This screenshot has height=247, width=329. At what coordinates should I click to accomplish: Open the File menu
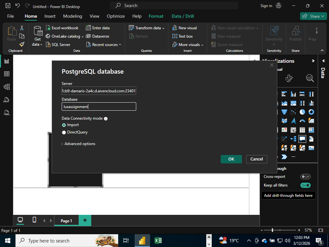tap(11, 16)
